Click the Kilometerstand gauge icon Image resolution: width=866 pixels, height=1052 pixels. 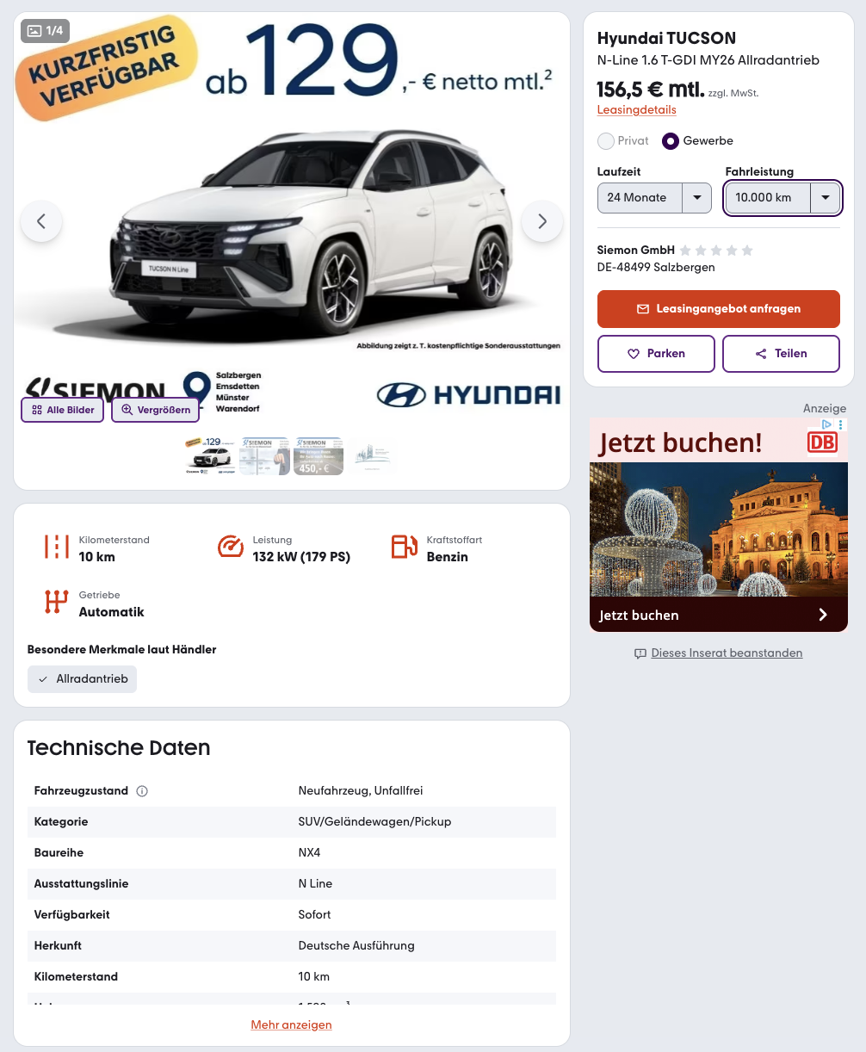[x=57, y=548]
